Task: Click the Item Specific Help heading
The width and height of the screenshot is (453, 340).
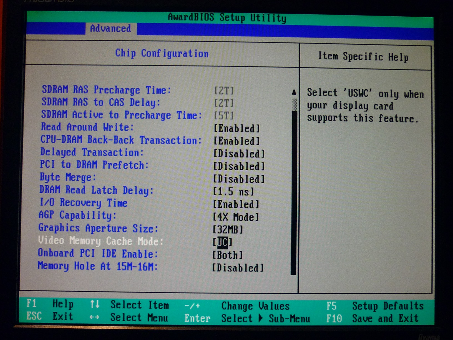Action: point(363,56)
